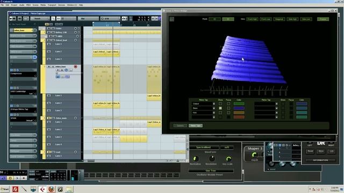The width and height of the screenshot is (344, 193).
Task: Click record enable on zebra_bass track
Action: pos(75,66)
